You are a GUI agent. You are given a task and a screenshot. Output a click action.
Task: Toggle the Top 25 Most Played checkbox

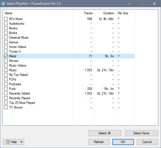(x=6, y=103)
